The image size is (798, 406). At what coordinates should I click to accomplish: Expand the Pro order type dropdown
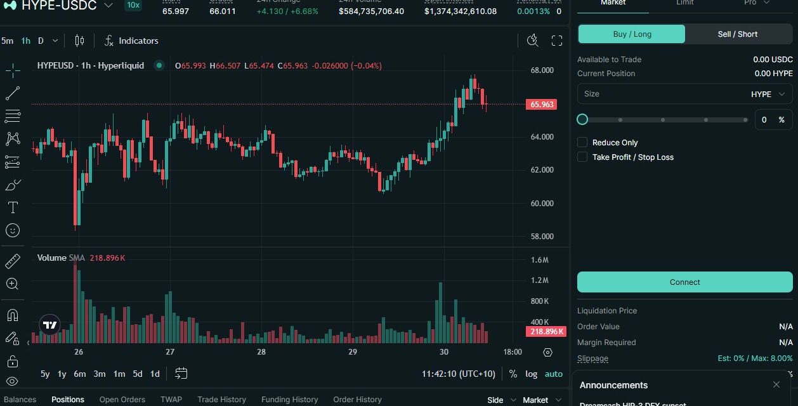[x=757, y=3]
